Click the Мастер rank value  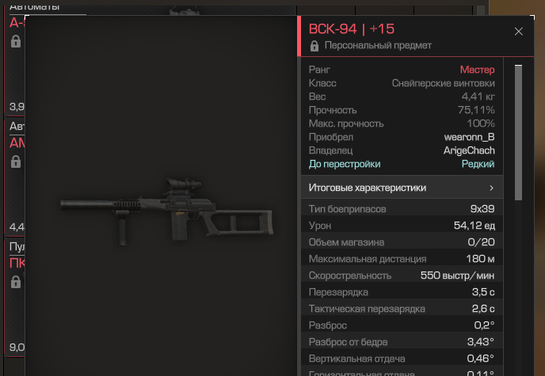point(477,70)
